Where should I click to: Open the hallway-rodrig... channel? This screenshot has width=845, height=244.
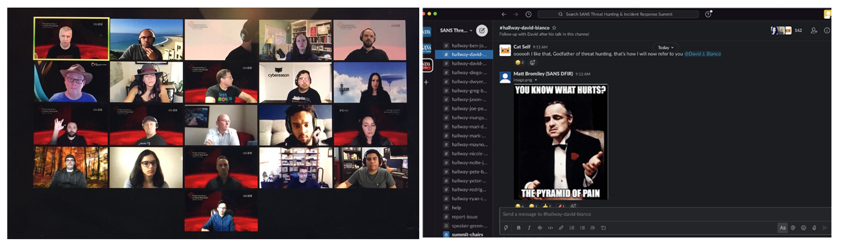(x=465, y=190)
